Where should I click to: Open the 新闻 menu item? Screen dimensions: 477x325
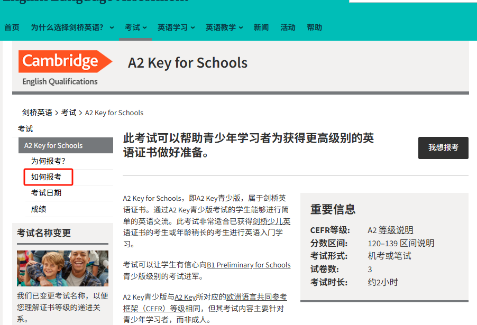[261, 27]
